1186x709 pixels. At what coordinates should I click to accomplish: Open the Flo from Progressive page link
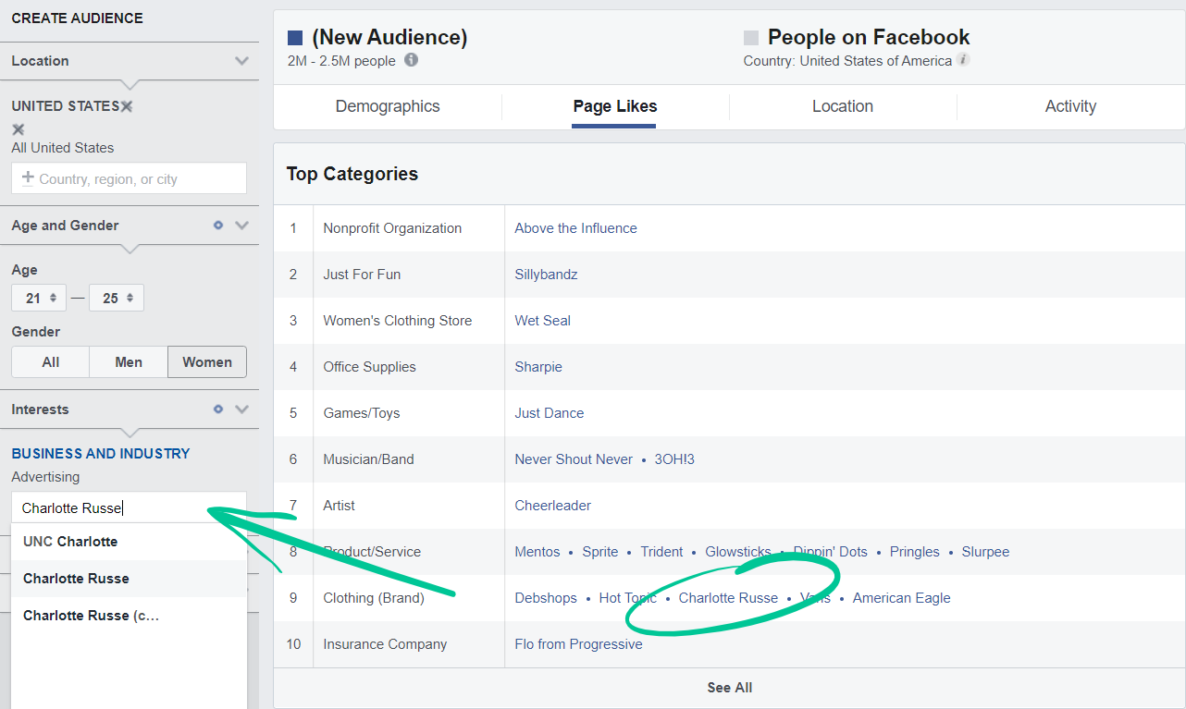(578, 644)
